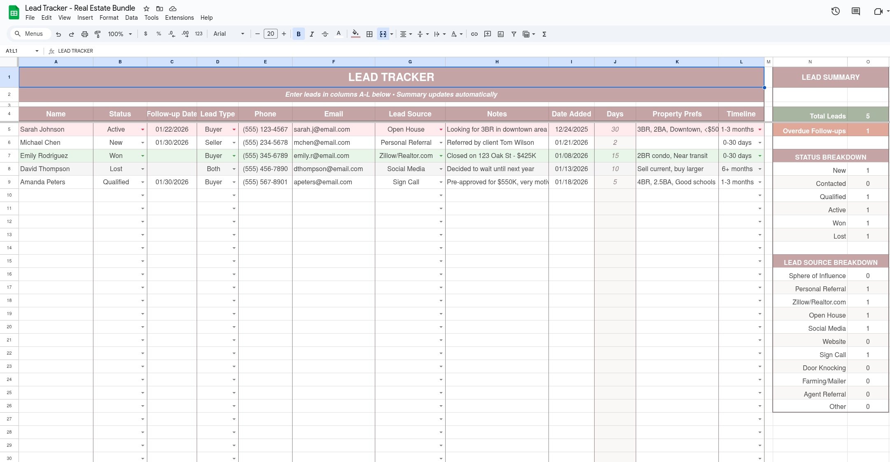The image size is (890, 462).
Task: Click the Menus search button
Action: coord(30,34)
